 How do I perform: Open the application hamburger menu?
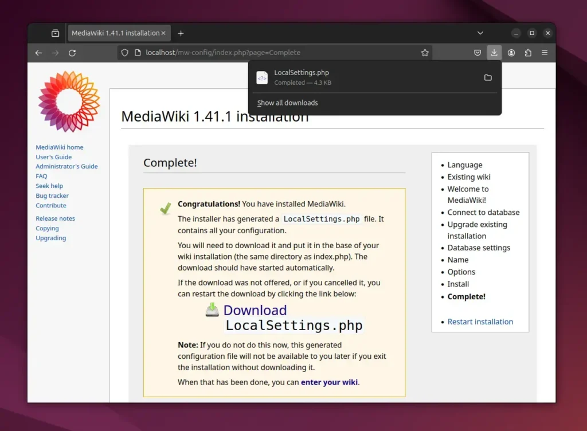point(545,53)
